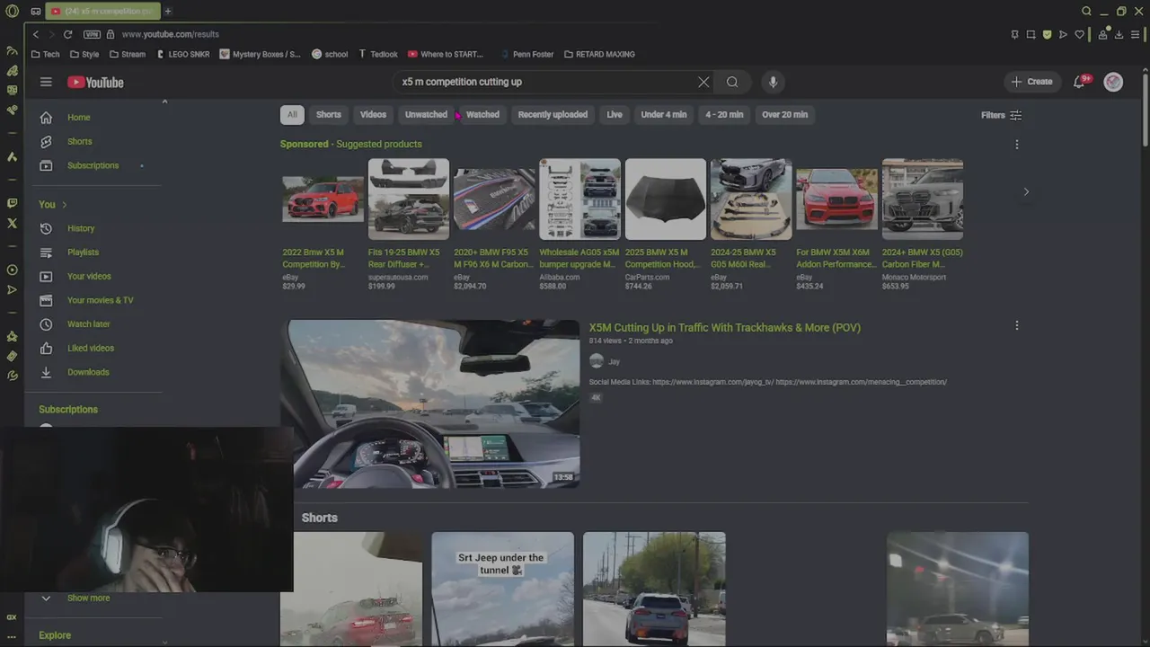Select the Shorts filter chip
The height and width of the screenshot is (647, 1150).
coord(329,114)
